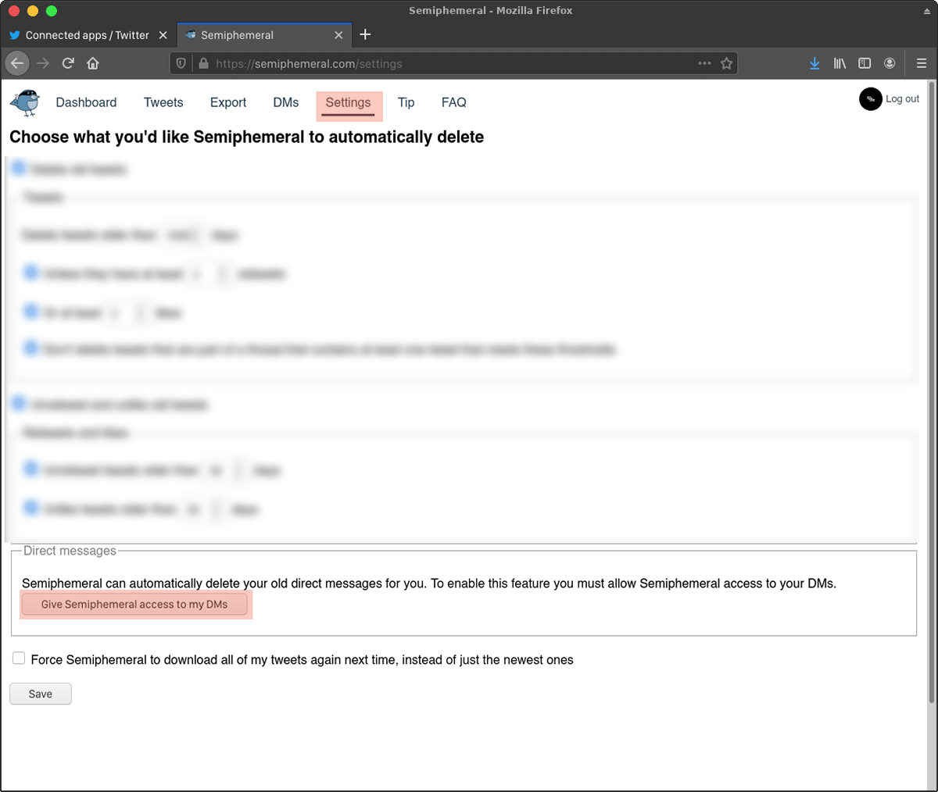This screenshot has width=938, height=792.
Task: Open page actions three-dot menu
Action: [704, 63]
